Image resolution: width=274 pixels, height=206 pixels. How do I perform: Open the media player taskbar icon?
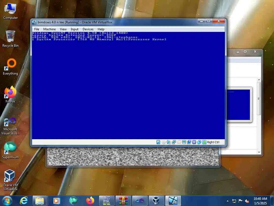(x=56, y=201)
